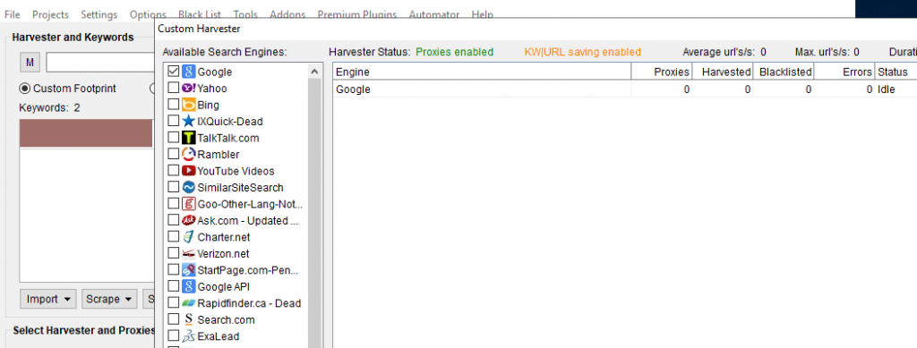Click the 'KW|URL saving enabled' text
917x348 pixels.
point(582,52)
